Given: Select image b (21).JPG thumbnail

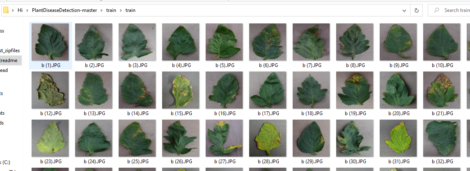Looking at the screenshot, I should pyautogui.click(x=442, y=90).
